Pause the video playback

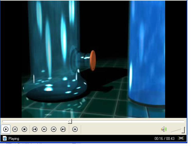(x=15, y=129)
